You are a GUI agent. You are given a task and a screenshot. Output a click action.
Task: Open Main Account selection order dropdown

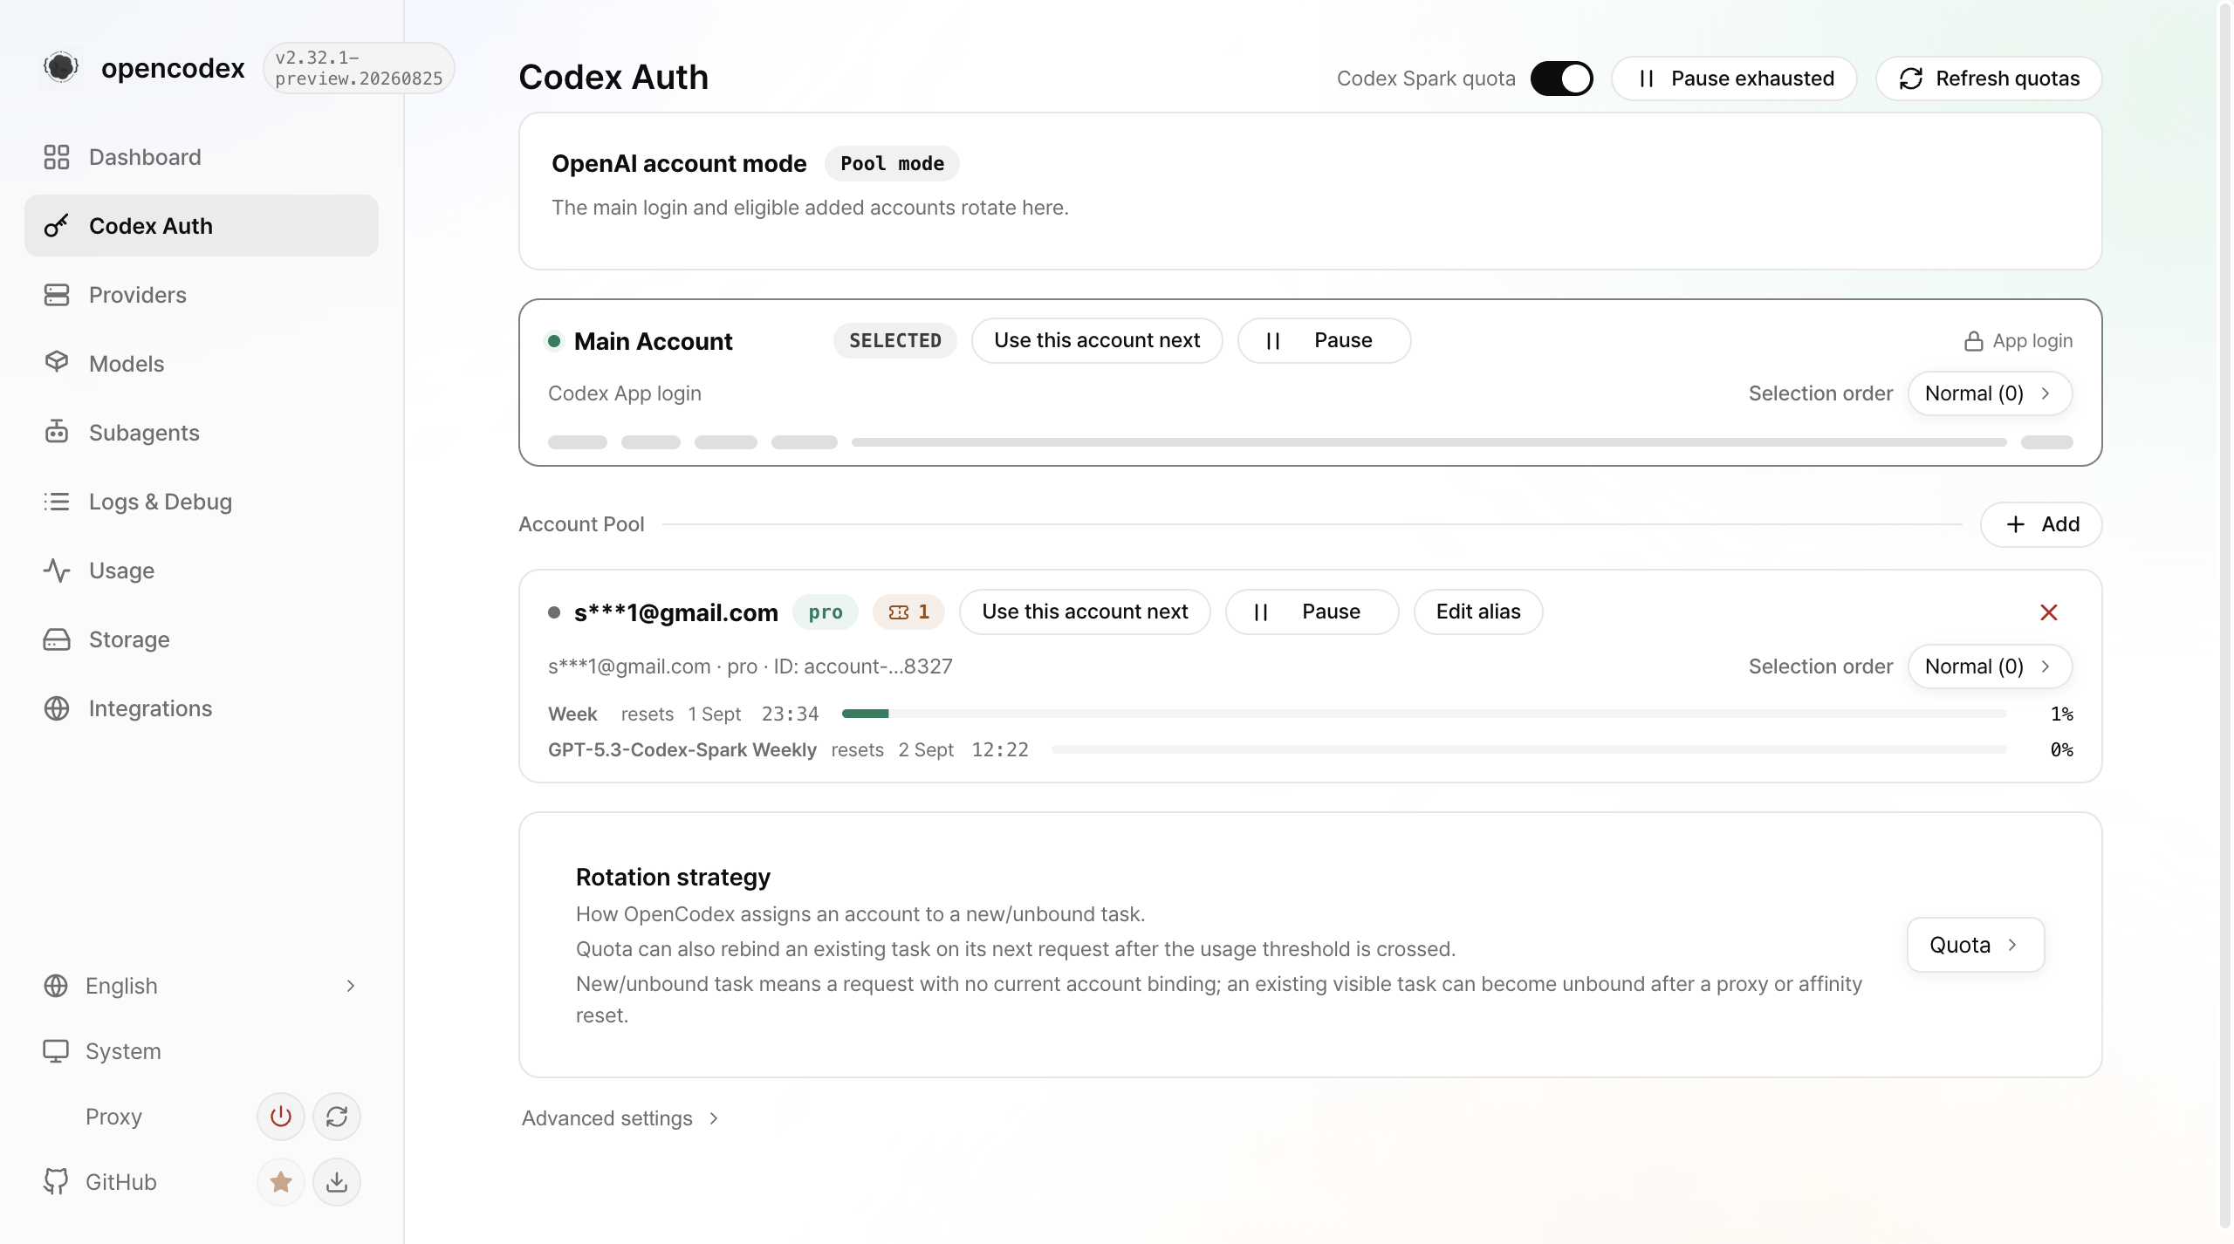1990,393
